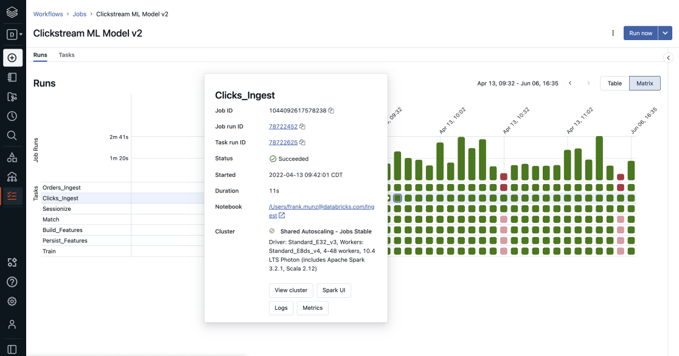Expand the Run now dropdown arrow

tap(666, 33)
